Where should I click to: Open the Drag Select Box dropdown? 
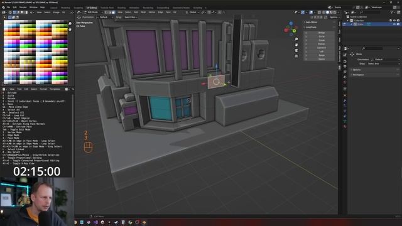[x=131, y=17]
